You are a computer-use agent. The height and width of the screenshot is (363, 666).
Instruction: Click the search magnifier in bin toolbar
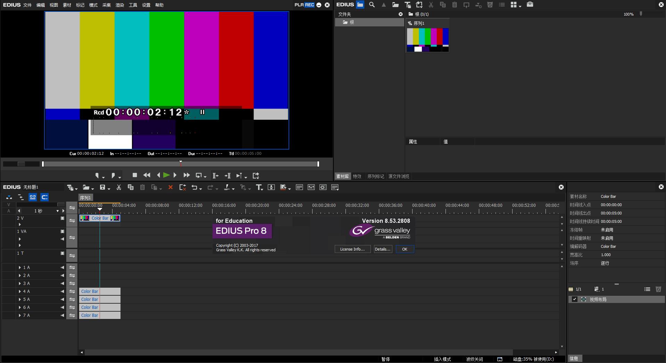[x=372, y=5]
